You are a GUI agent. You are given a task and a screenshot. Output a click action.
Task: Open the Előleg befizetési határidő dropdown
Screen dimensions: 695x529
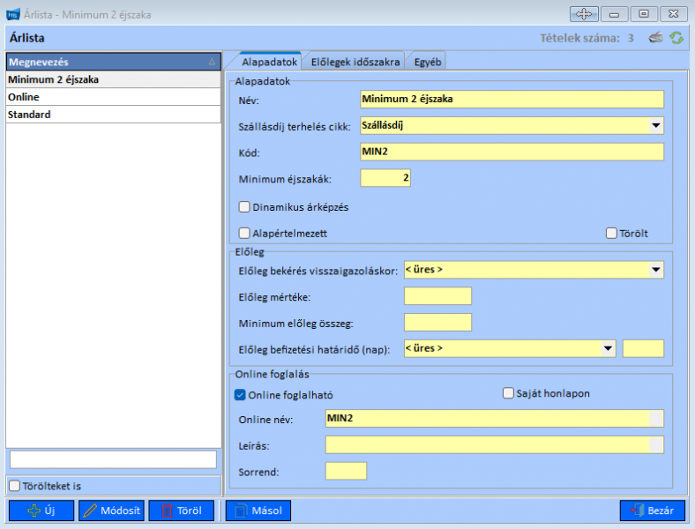pos(608,348)
